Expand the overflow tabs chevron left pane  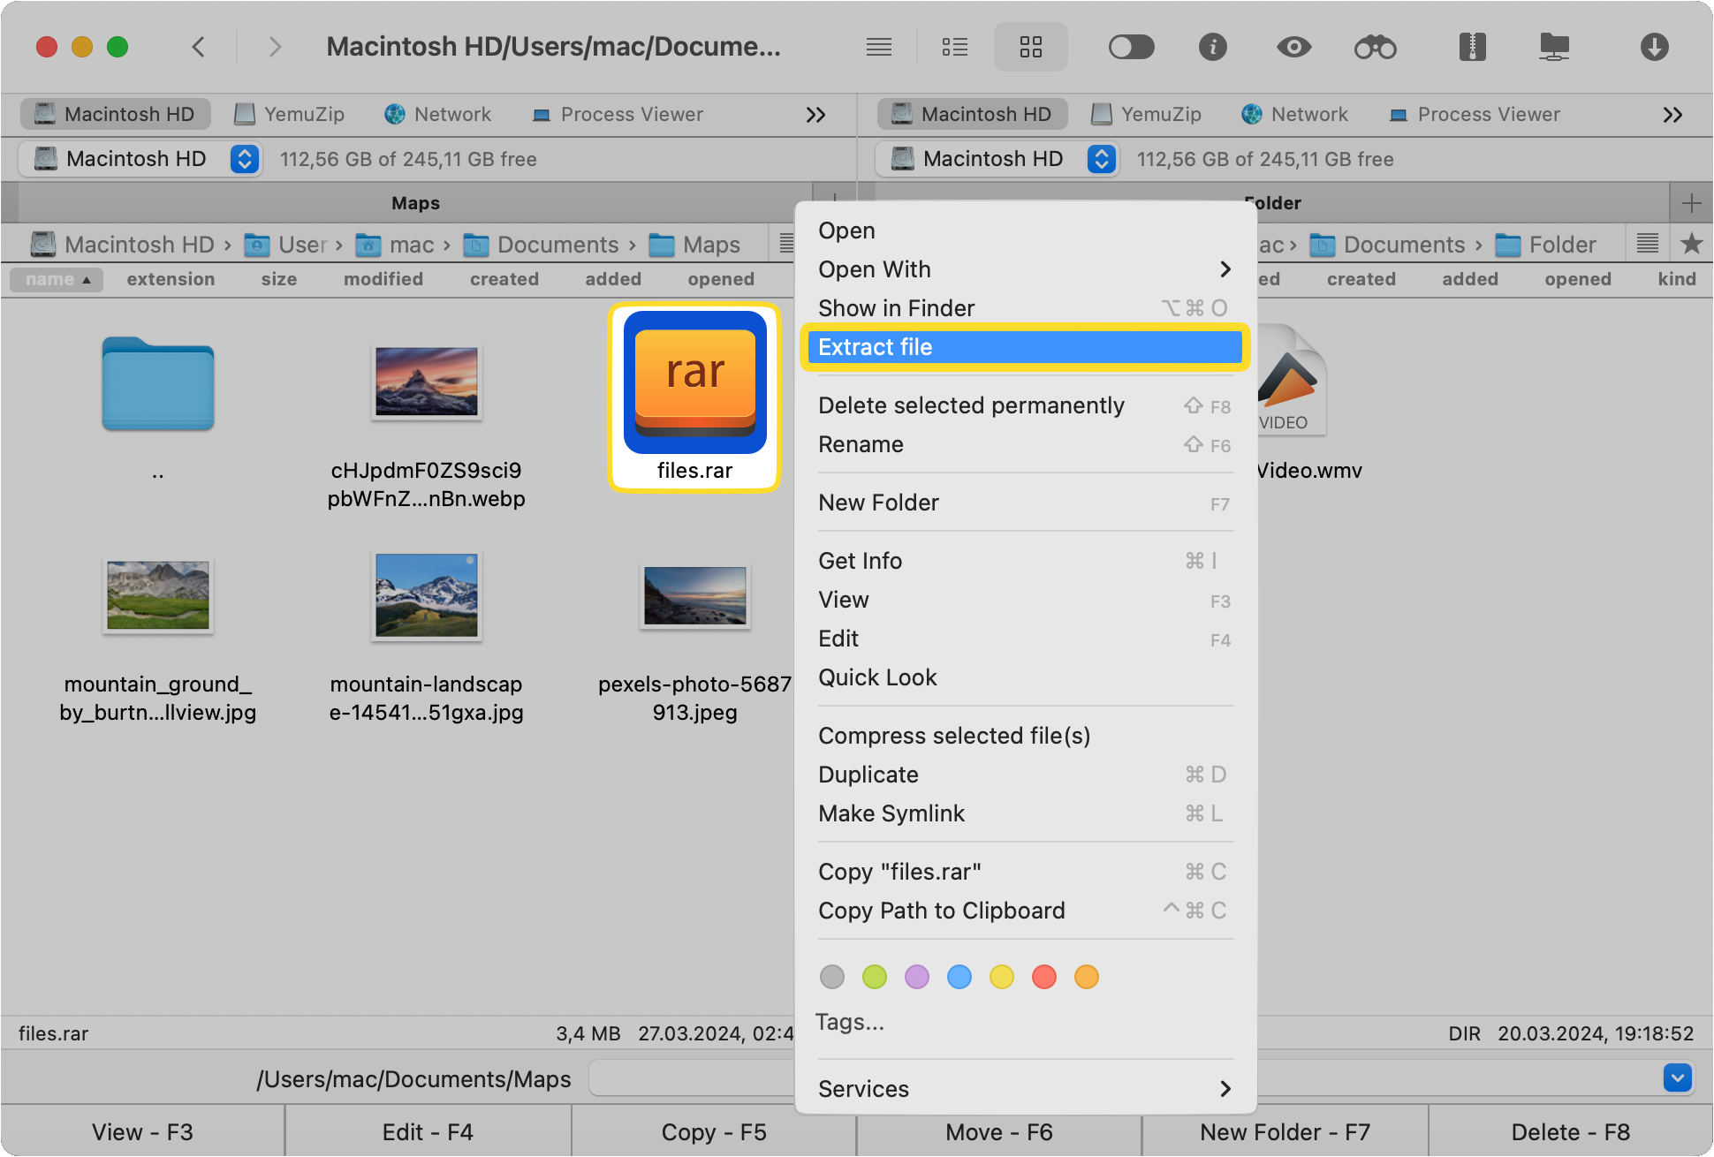coord(815,117)
